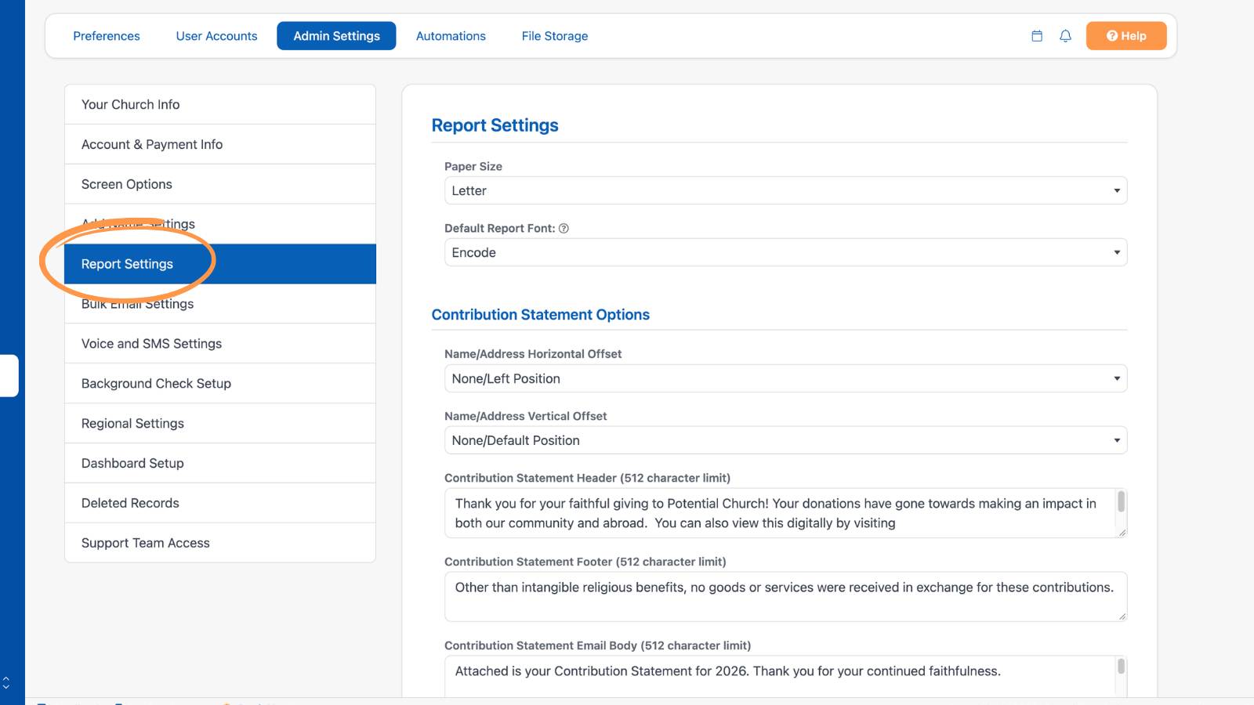Open Account & Payment Info
The height and width of the screenshot is (705, 1254).
(x=220, y=144)
